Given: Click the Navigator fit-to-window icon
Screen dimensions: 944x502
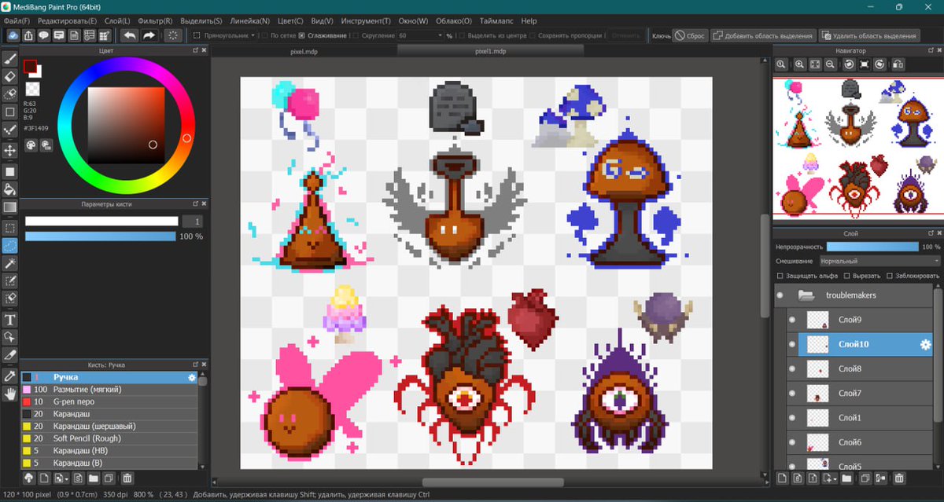Looking at the screenshot, I should point(816,64).
